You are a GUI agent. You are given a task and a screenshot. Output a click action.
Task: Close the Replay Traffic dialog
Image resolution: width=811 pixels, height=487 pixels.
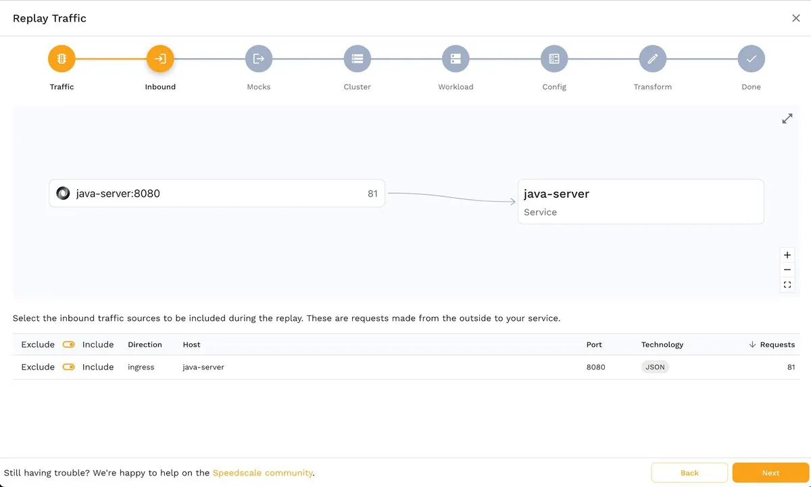796,18
